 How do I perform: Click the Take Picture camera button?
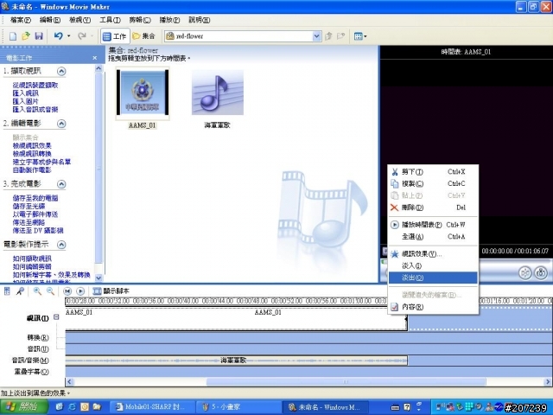click(541, 273)
